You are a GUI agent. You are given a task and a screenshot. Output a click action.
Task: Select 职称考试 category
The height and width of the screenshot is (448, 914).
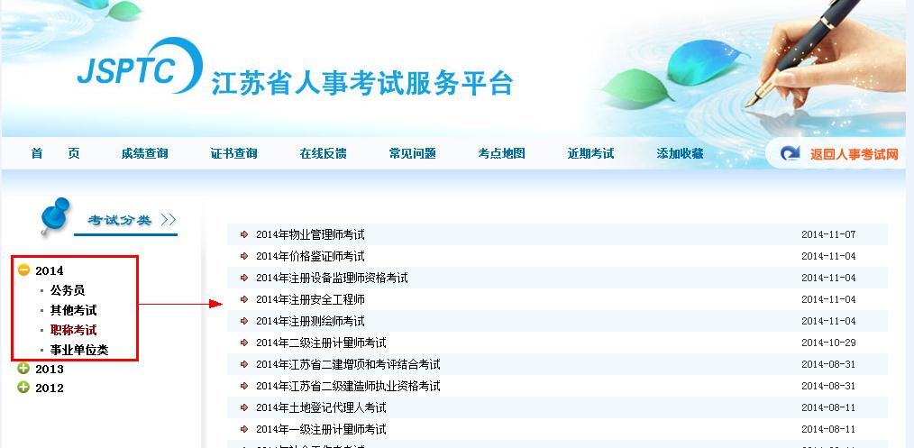73,330
